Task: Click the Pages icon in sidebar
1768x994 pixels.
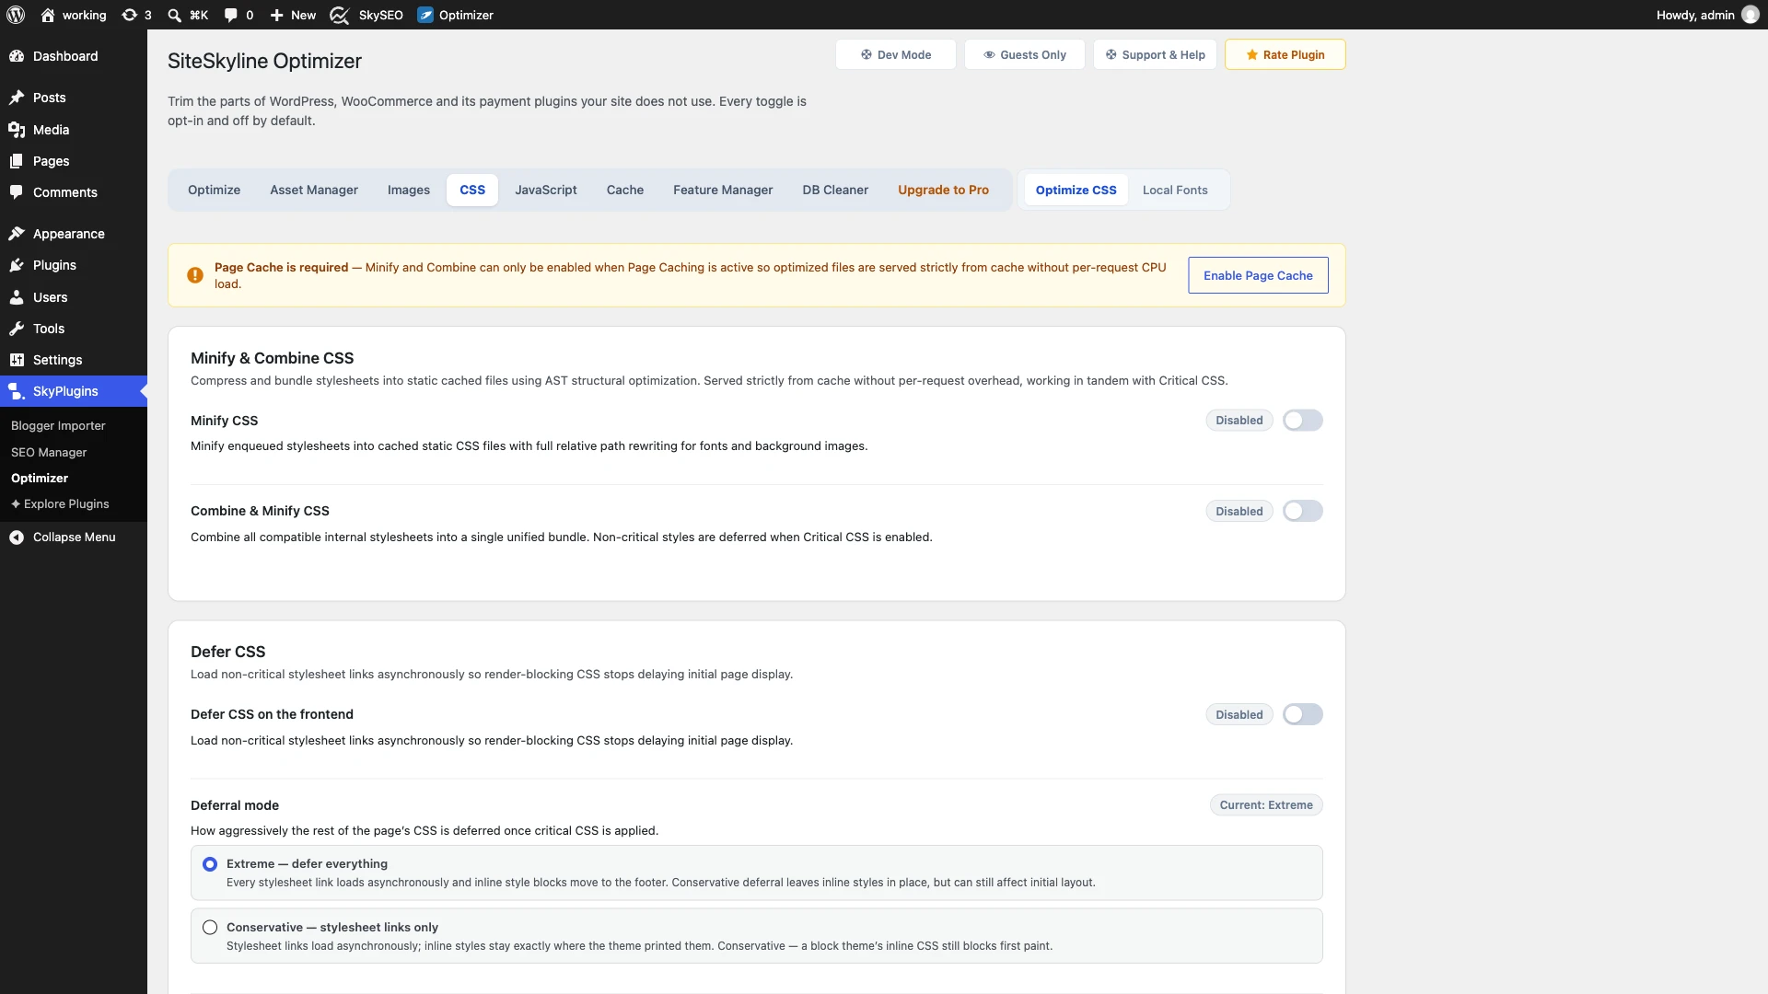Action: click(17, 161)
